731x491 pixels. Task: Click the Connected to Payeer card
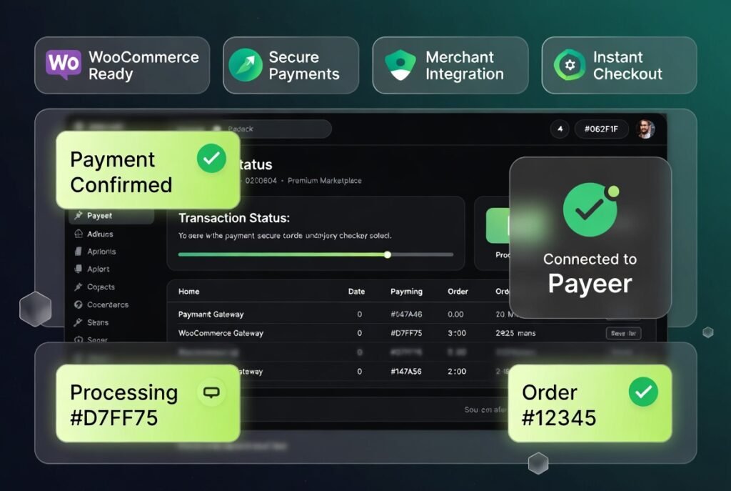590,237
